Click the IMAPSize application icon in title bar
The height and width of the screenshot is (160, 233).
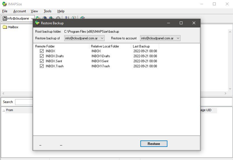coord(4,4)
